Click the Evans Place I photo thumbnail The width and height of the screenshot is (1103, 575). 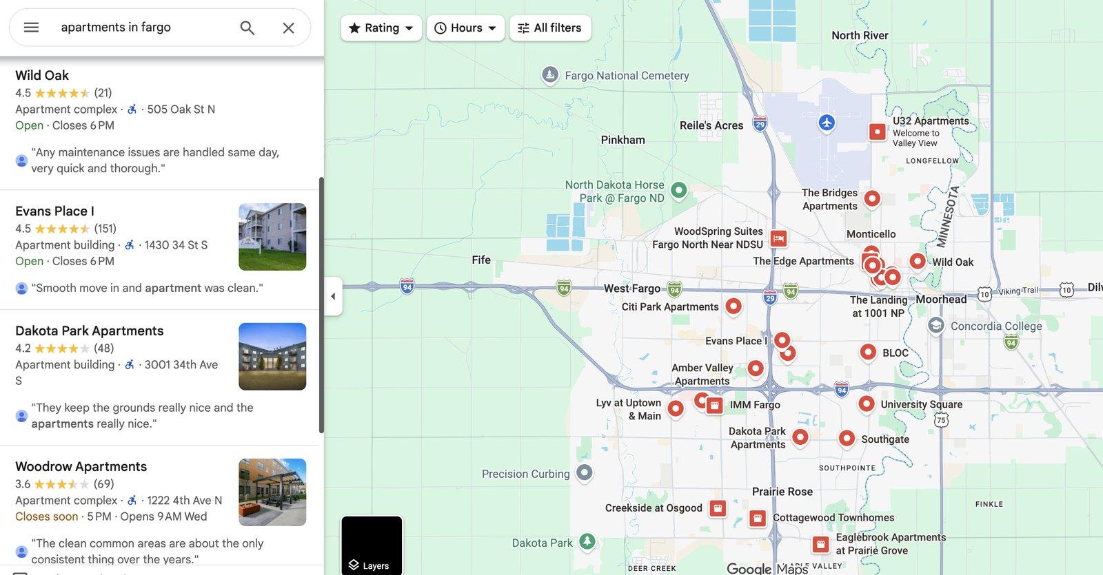pos(272,237)
